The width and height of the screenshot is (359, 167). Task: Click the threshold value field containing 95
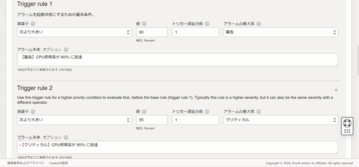(151, 120)
